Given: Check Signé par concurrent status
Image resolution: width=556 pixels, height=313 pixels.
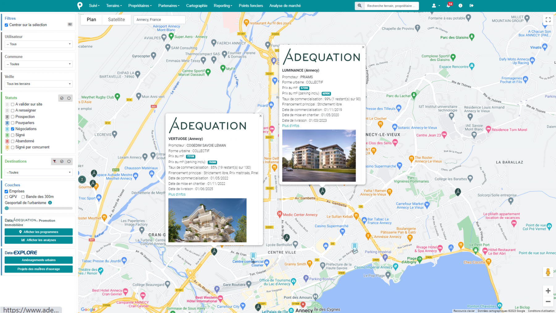Looking at the screenshot, I should click(13, 147).
